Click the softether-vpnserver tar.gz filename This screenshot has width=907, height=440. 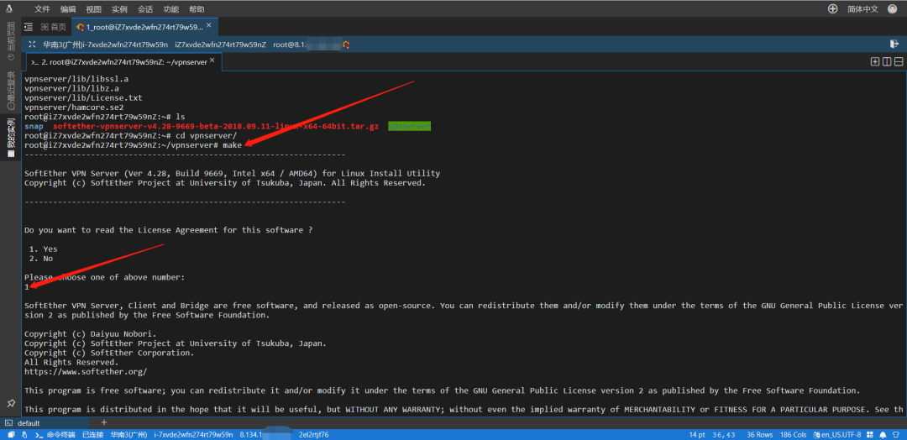(216, 126)
